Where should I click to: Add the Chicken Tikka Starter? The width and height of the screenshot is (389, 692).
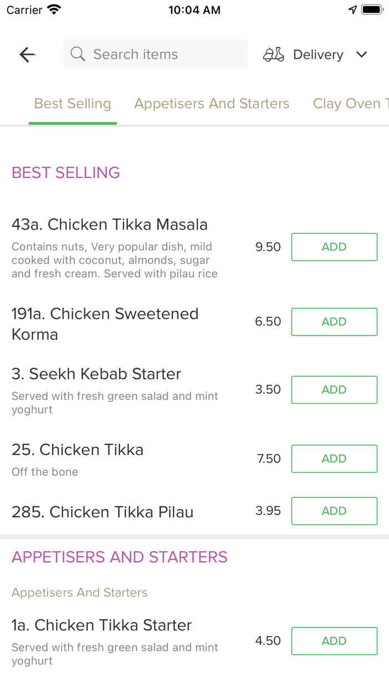tap(334, 641)
